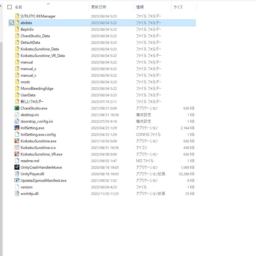Click the CharaStudio.exe application icon
This screenshot has width=256, height=256.
click(17, 108)
